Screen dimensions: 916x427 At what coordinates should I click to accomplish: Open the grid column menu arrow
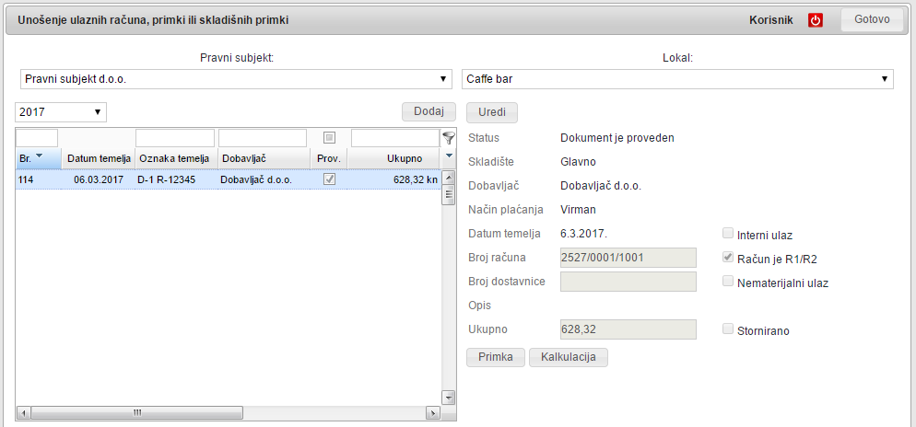click(449, 156)
